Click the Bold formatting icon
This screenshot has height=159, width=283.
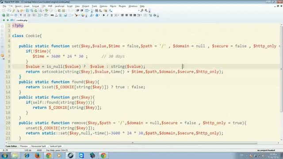pos(103,15)
